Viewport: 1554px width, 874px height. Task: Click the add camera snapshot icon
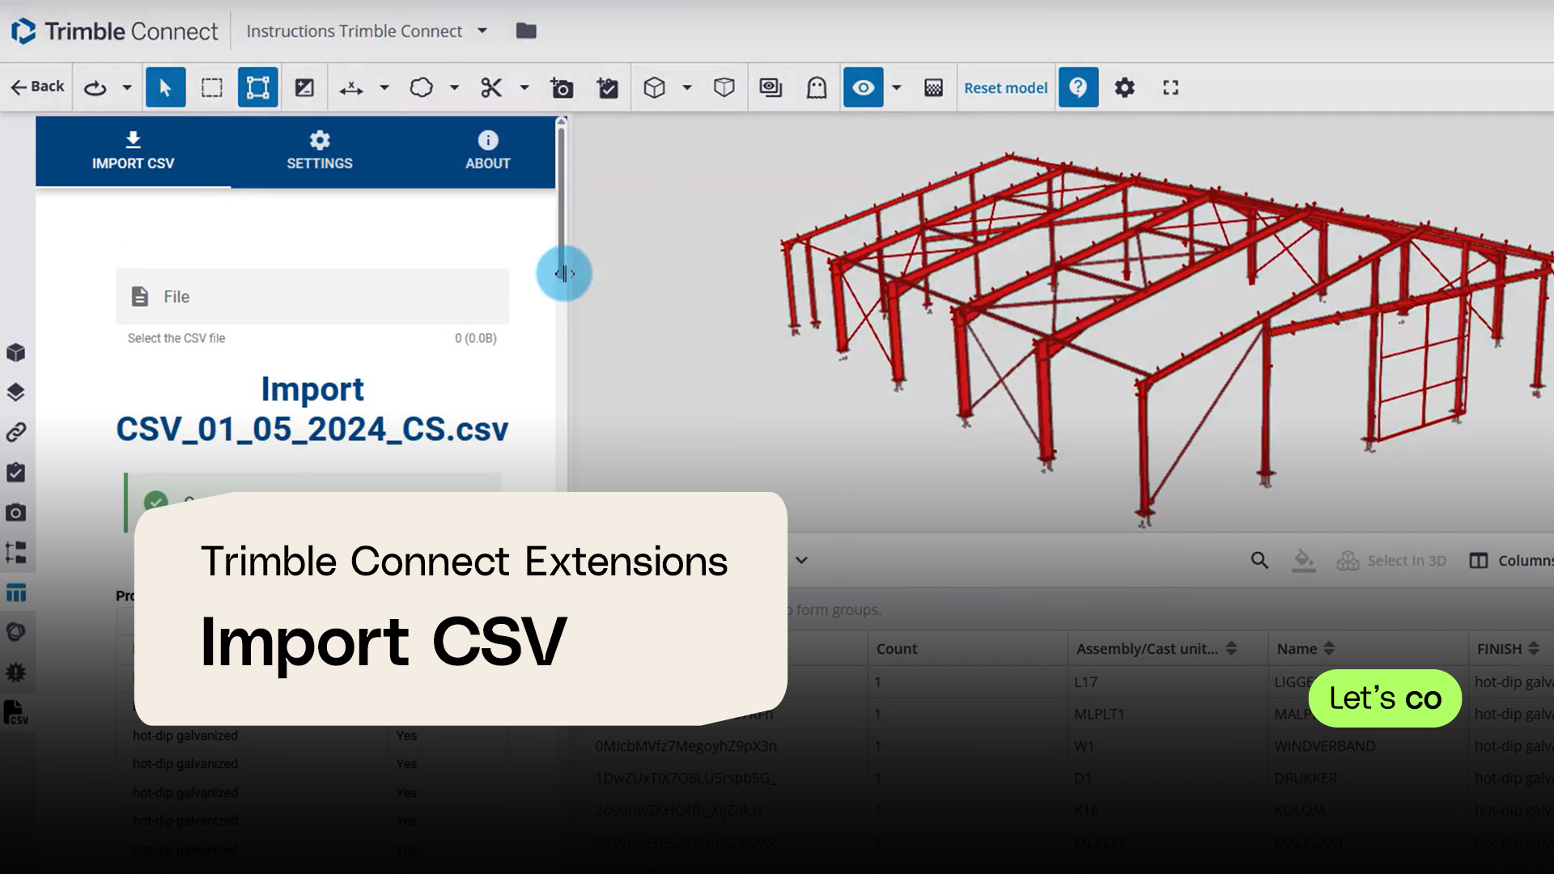[x=562, y=87]
